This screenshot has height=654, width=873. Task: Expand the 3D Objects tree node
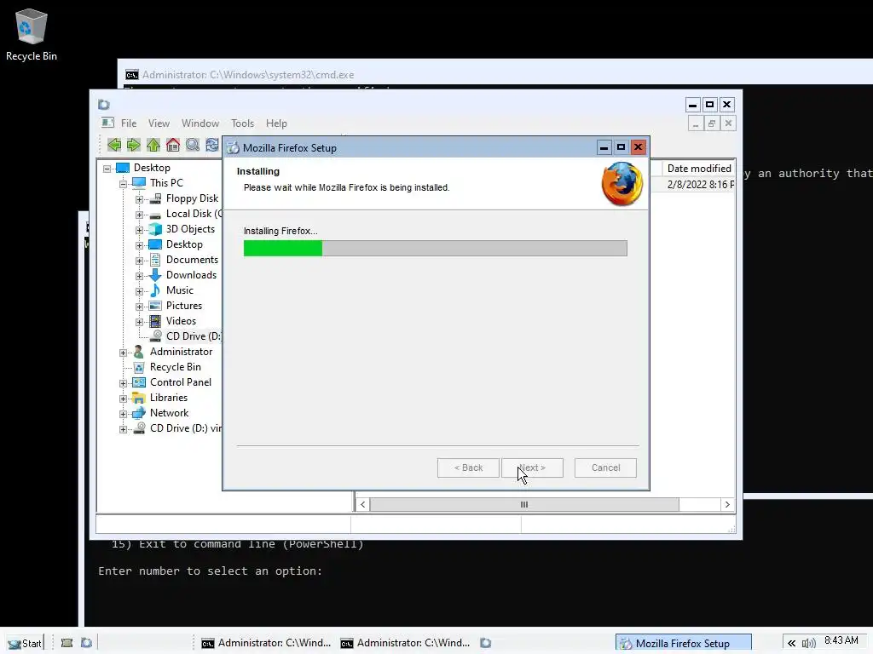pos(139,230)
